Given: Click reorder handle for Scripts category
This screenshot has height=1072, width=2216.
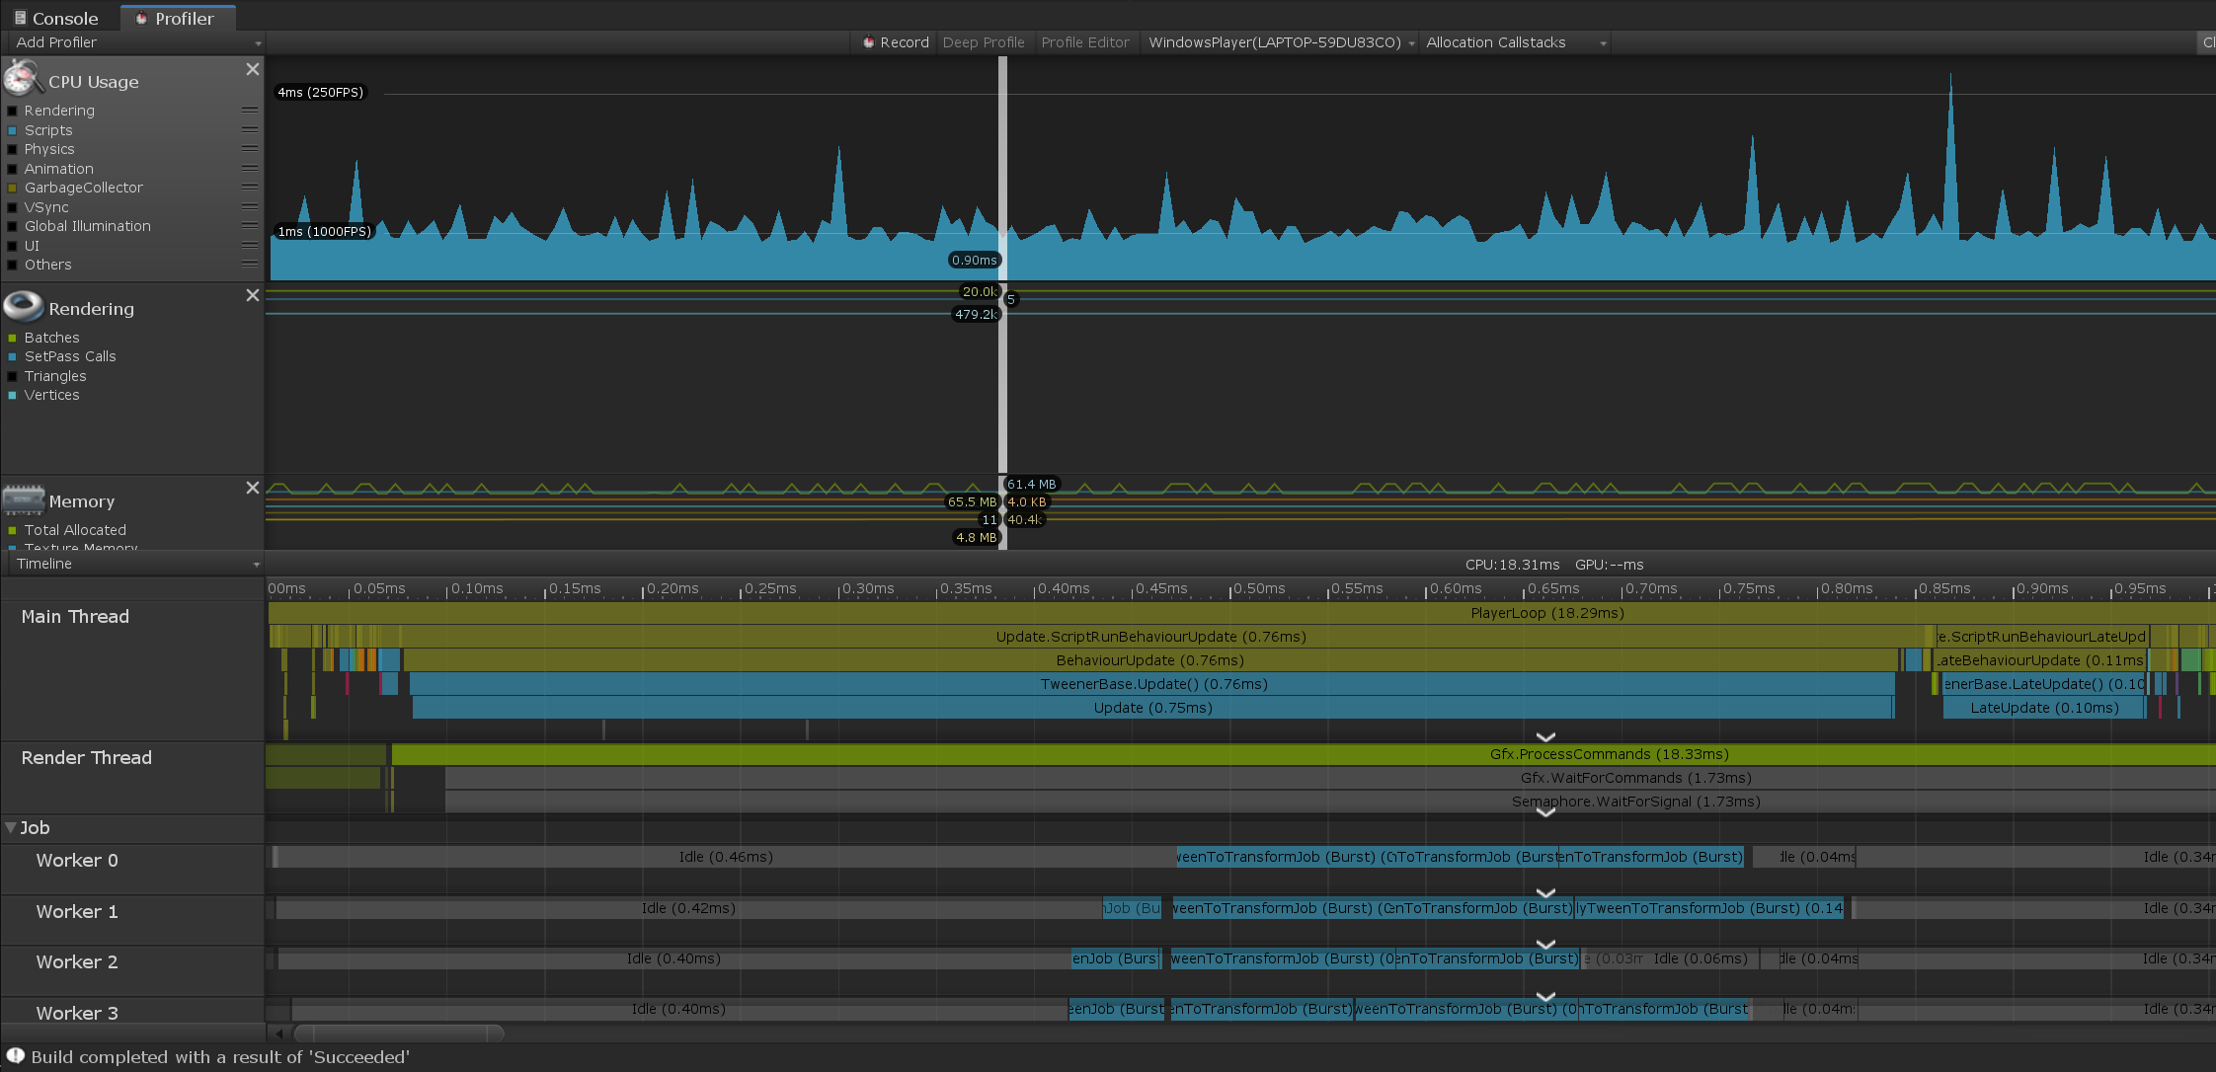Looking at the screenshot, I should (x=250, y=129).
